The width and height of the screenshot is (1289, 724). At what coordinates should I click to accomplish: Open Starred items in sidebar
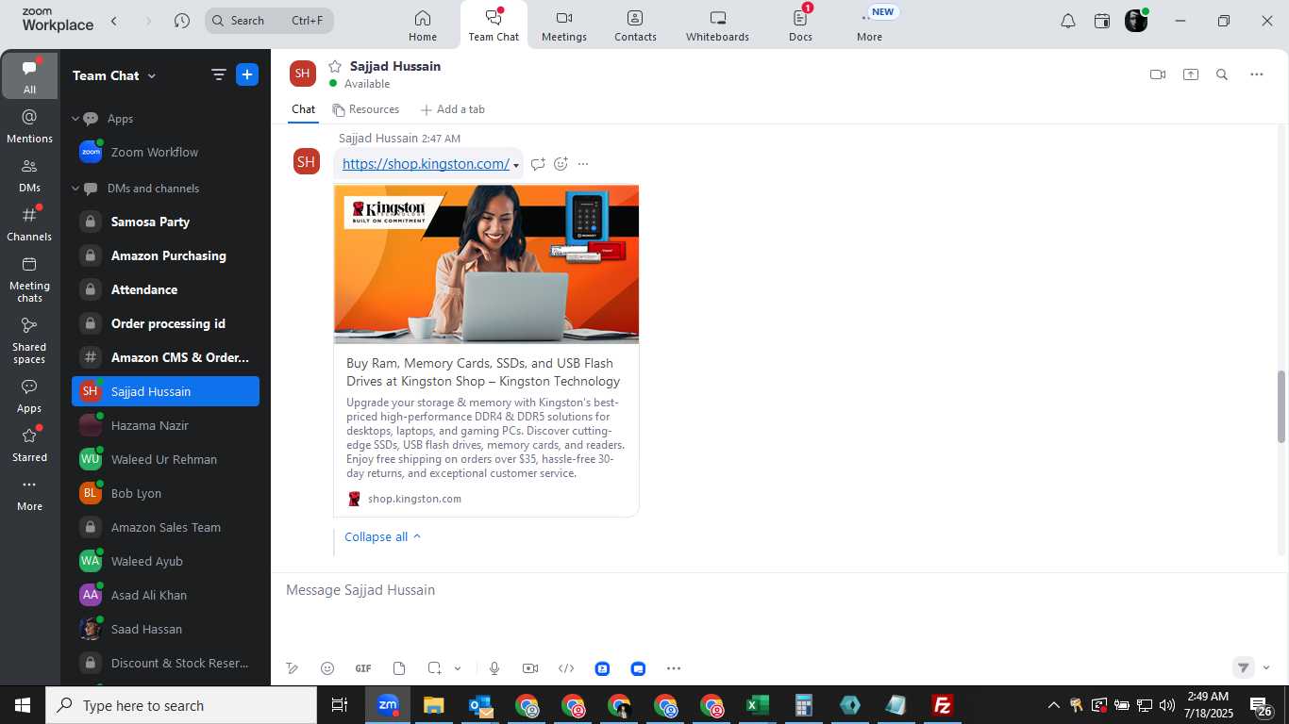pos(29,445)
